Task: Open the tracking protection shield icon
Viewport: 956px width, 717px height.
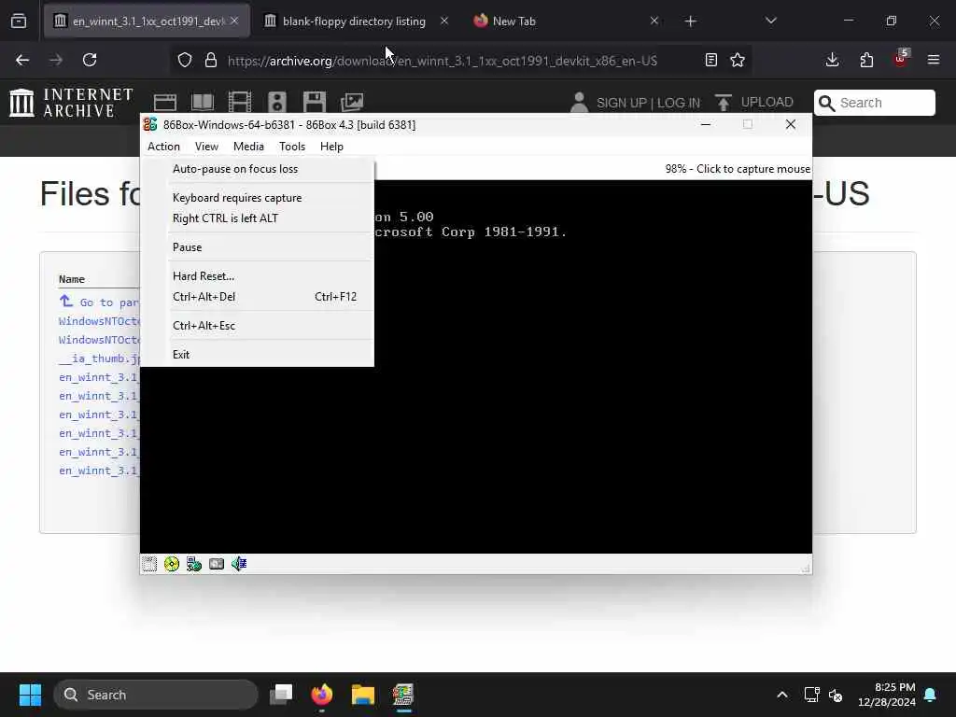Action: click(185, 60)
